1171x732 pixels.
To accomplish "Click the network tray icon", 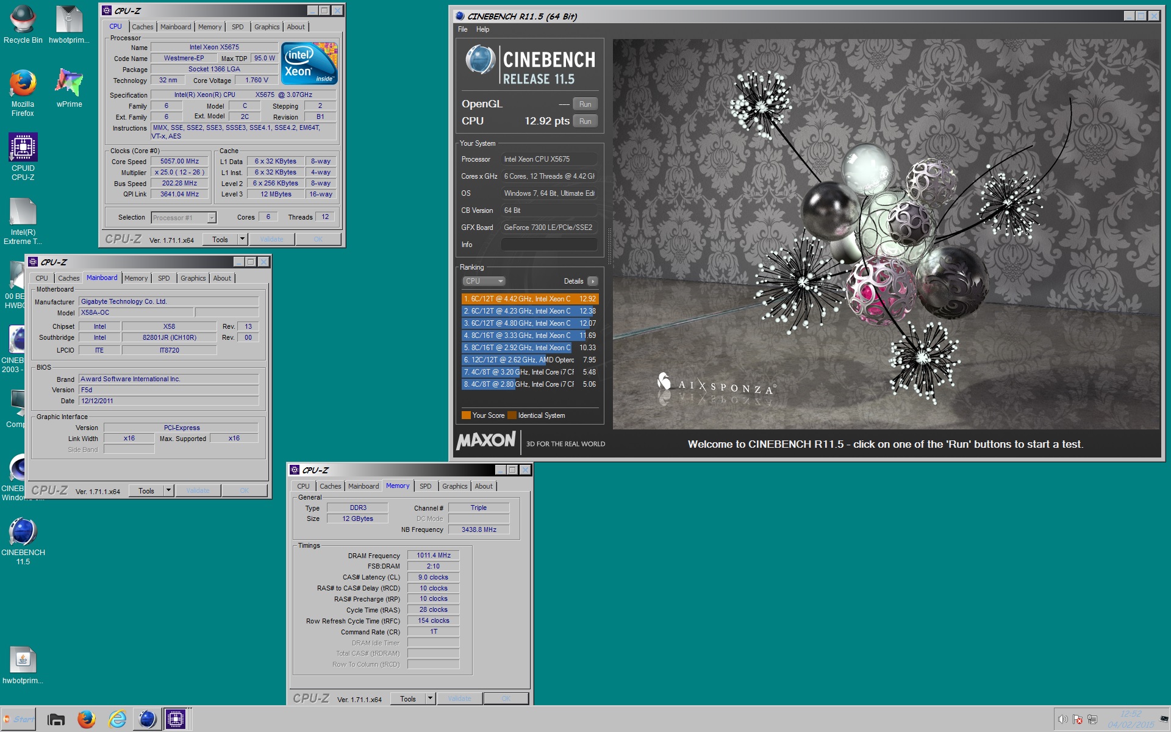I will [x=1092, y=719].
